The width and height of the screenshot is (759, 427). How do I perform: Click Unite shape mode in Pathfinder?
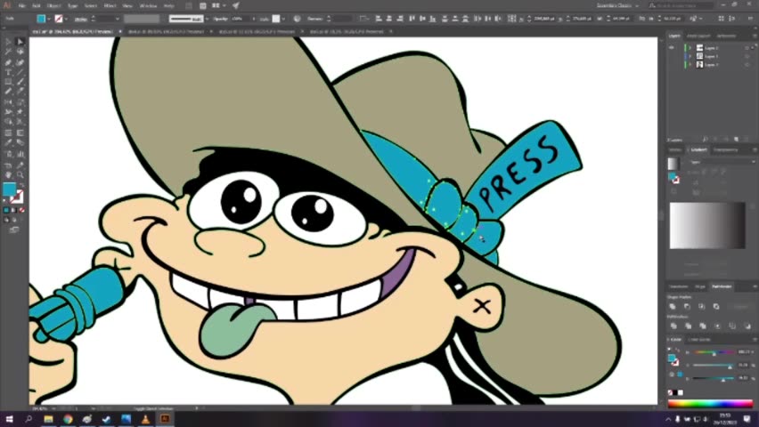(x=673, y=306)
